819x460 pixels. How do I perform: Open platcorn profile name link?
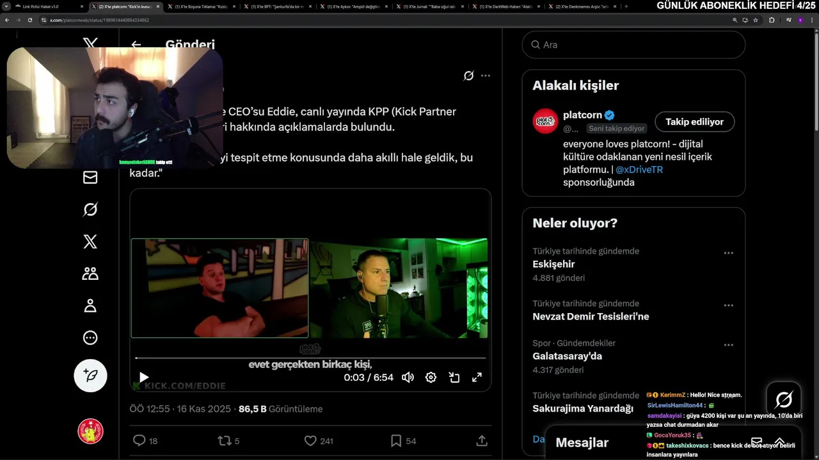tap(582, 115)
